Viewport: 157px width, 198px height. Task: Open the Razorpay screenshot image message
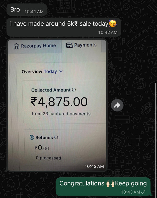coord(57,105)
